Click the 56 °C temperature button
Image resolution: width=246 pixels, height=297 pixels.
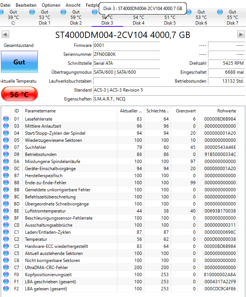[x=19, y=94]
